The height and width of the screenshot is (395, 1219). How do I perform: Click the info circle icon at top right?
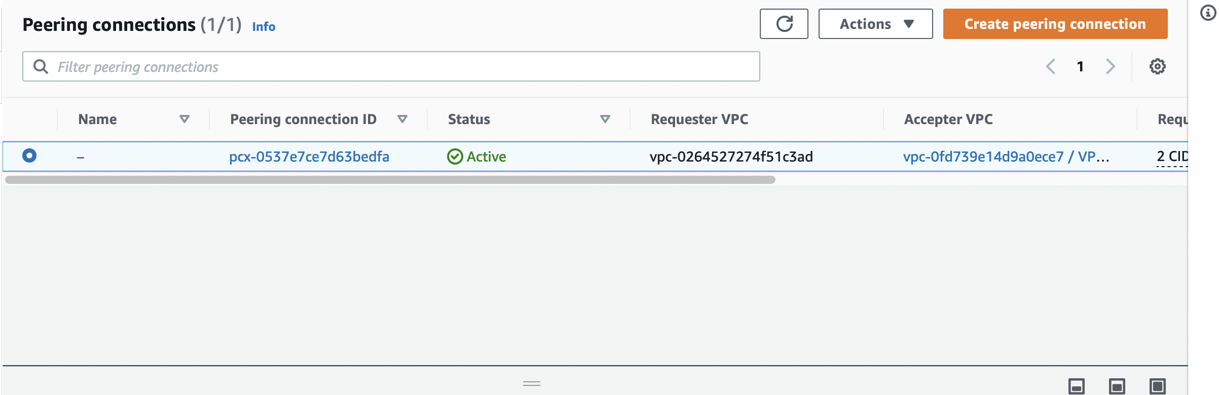tap(1208, 13)
